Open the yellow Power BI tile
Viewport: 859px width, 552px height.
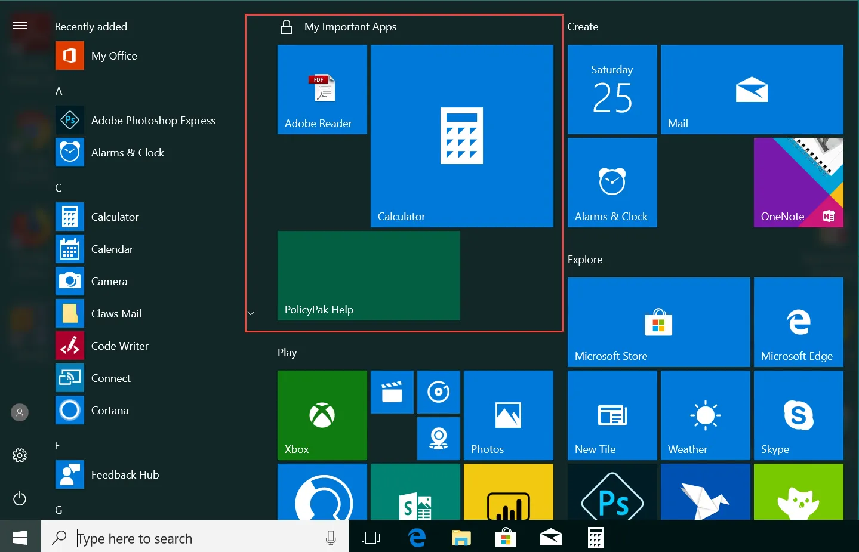pos(509,492)
